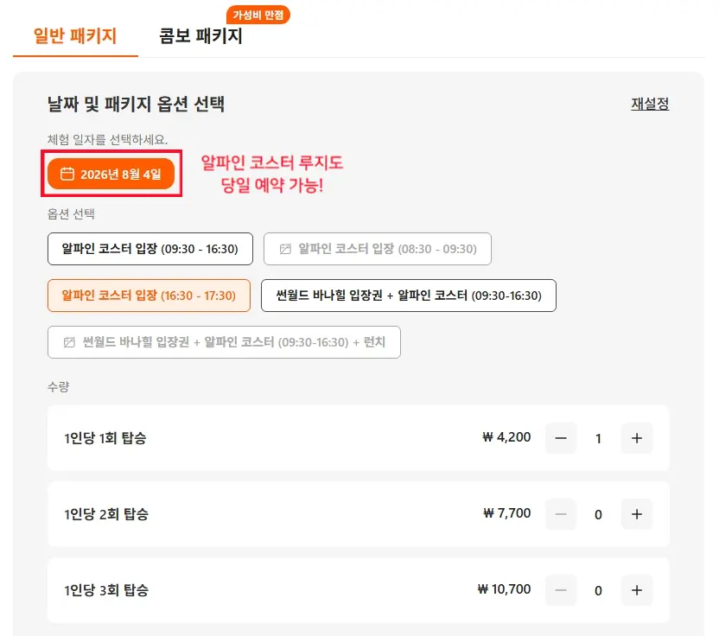The image size is (719, 636).
Task: Increase quantity for 1인당 2회 탑승
Action: (636, 514)
